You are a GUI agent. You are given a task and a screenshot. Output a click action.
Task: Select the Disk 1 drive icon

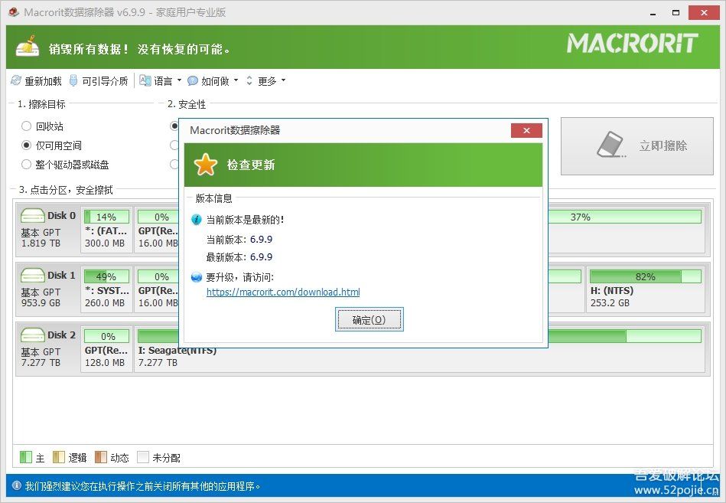point(32,276)
